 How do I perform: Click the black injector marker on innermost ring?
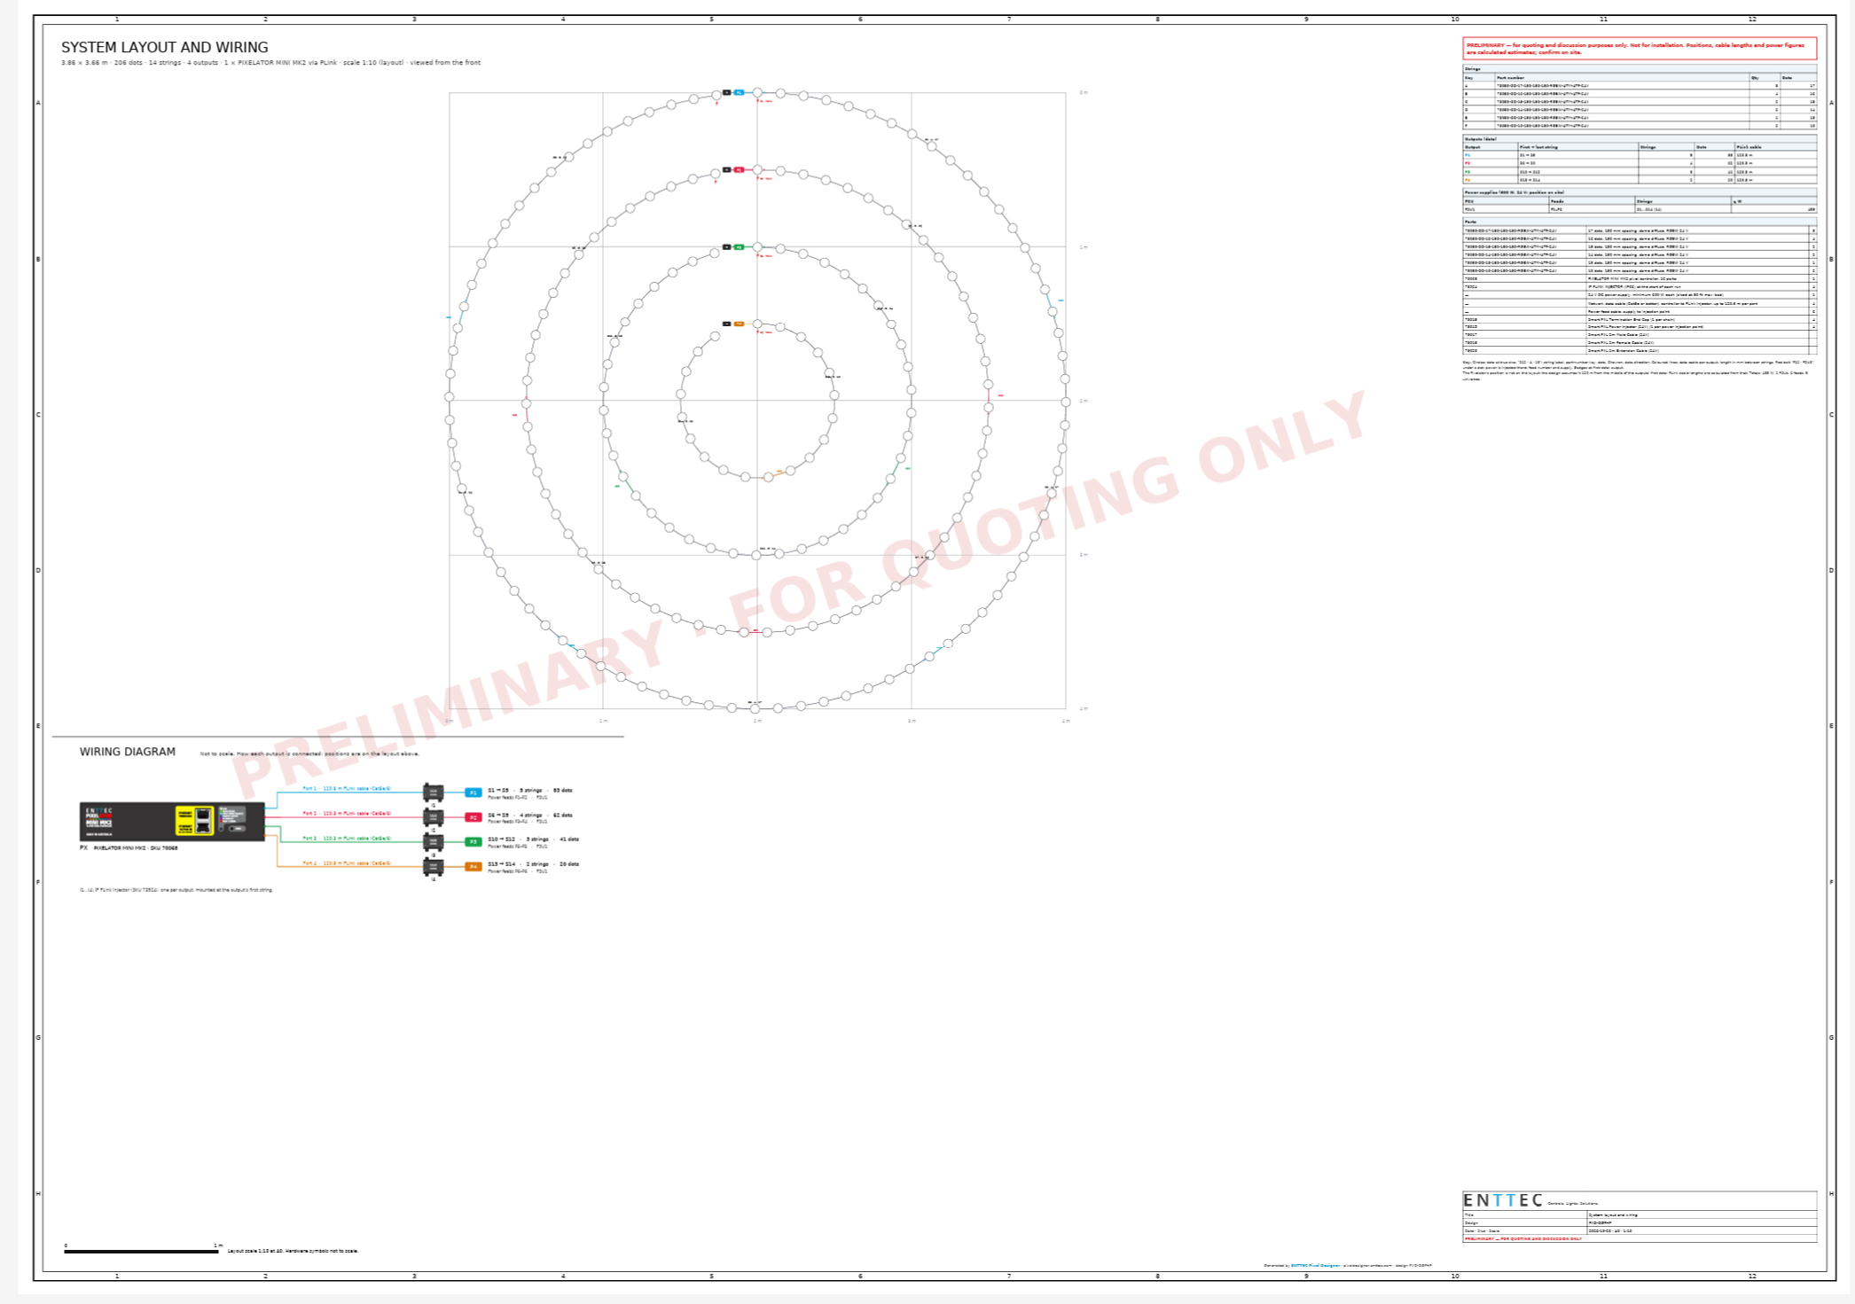[x=727, y=324]
